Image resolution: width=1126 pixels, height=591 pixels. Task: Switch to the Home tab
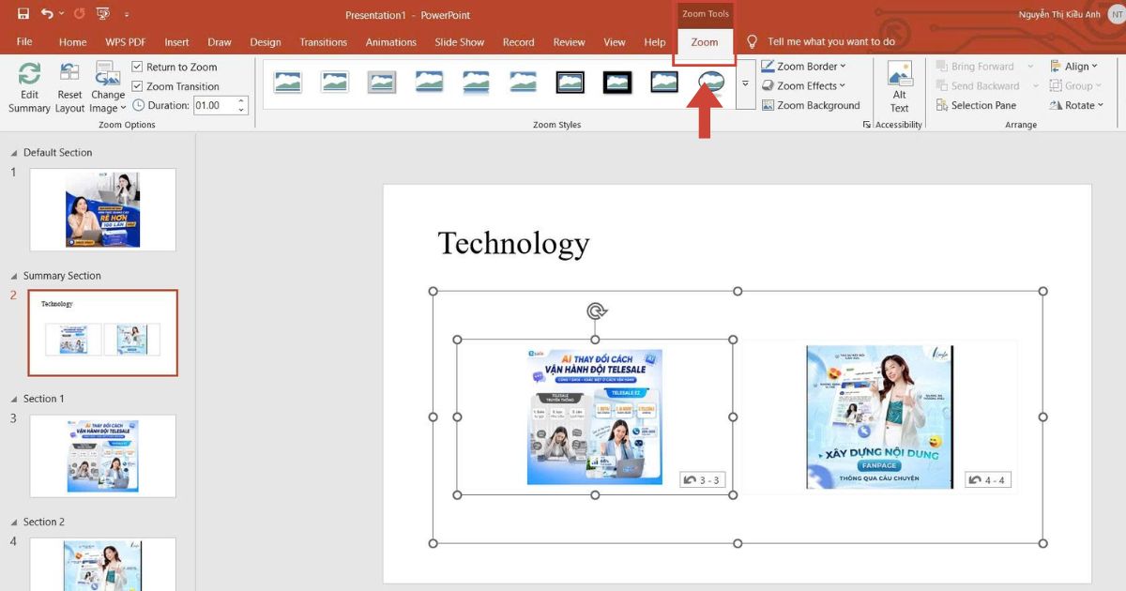coord(72,42)
